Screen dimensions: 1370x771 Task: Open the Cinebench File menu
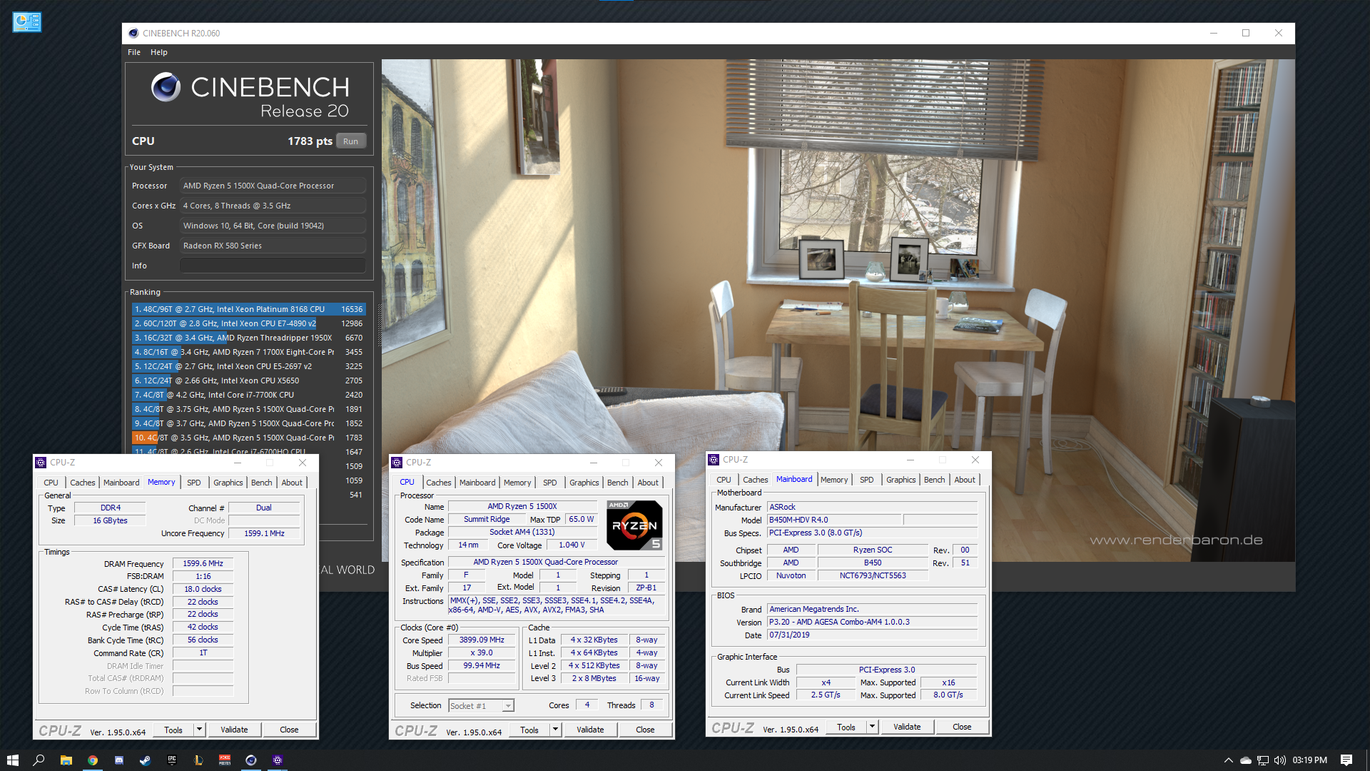(134, 52)
